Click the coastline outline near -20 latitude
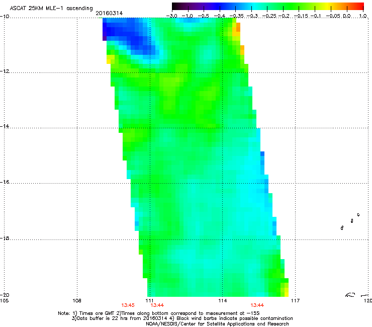 (350, 295)
